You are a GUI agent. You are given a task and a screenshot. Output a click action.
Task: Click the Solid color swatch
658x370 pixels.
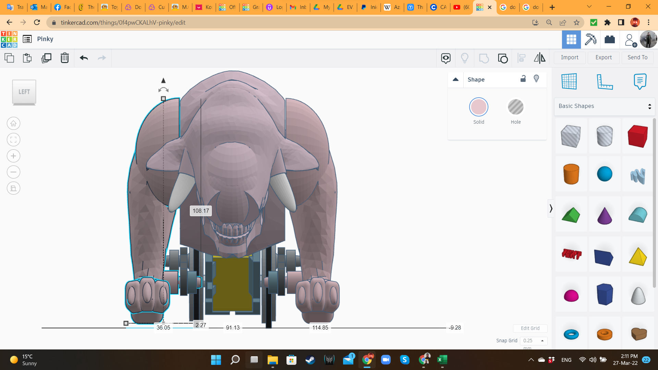[478, 107]
